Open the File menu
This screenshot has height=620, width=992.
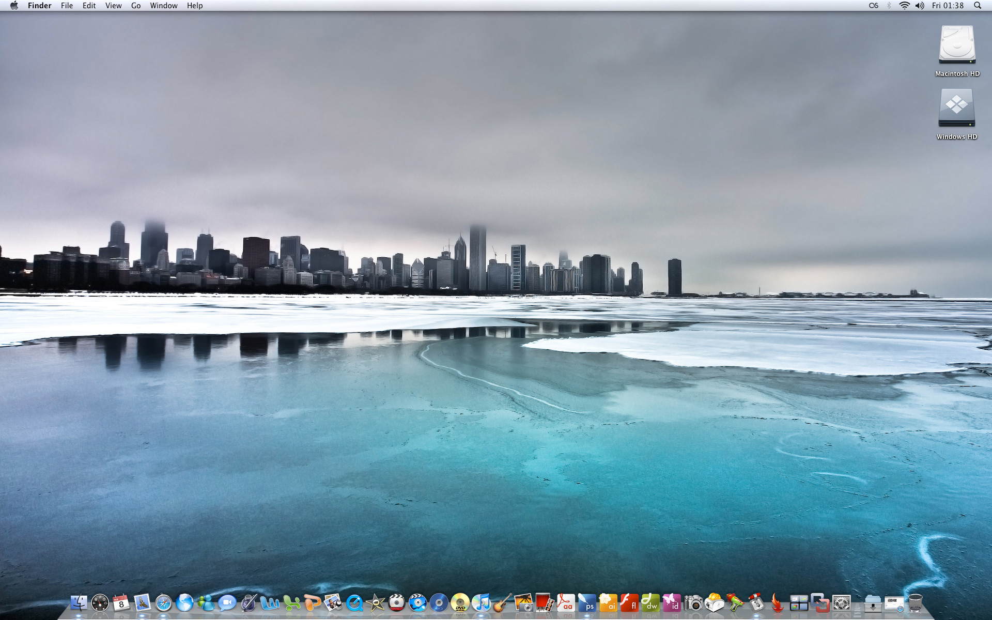(x=67, y=6)
